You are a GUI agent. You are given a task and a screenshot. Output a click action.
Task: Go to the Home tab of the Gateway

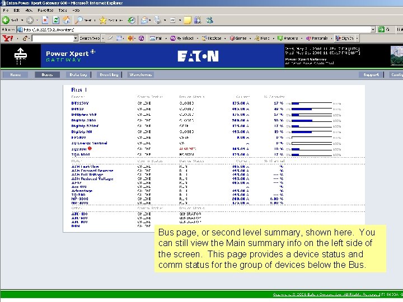(16, 75)
